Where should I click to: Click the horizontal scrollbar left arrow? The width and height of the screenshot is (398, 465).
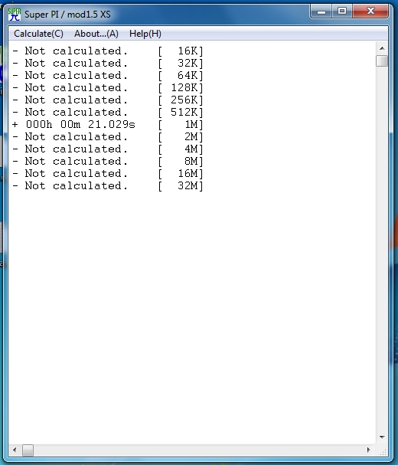(15, 450)
